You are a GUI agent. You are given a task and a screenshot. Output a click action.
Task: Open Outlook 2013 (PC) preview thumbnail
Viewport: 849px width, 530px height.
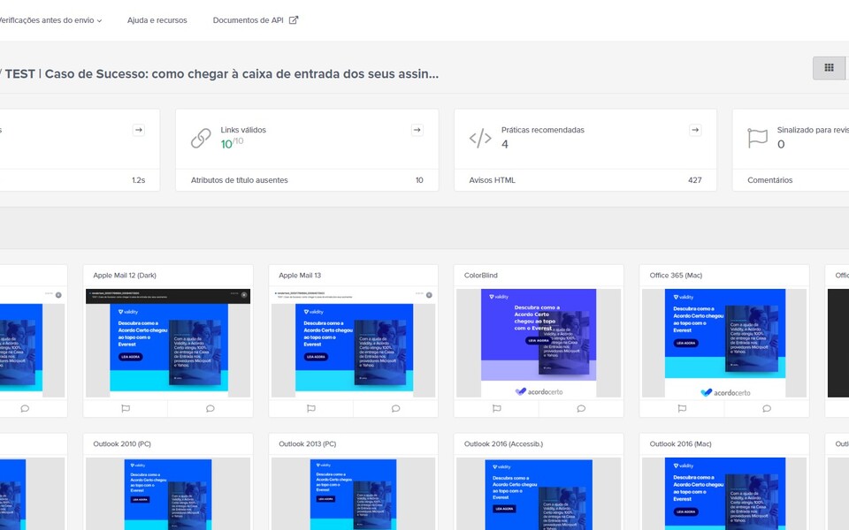tap(353, 494)
